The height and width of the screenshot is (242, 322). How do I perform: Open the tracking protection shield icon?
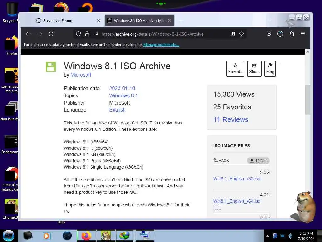(x=78, y=34)
